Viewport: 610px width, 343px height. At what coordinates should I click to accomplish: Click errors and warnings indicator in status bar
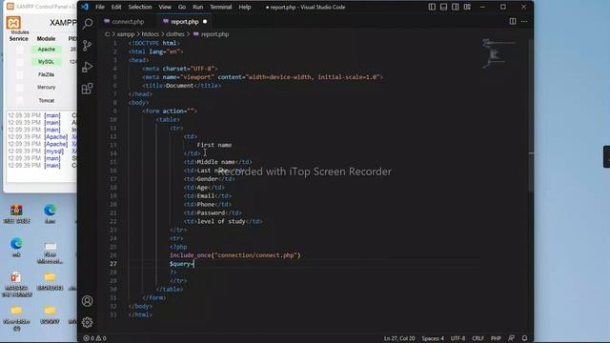(94, 338)
